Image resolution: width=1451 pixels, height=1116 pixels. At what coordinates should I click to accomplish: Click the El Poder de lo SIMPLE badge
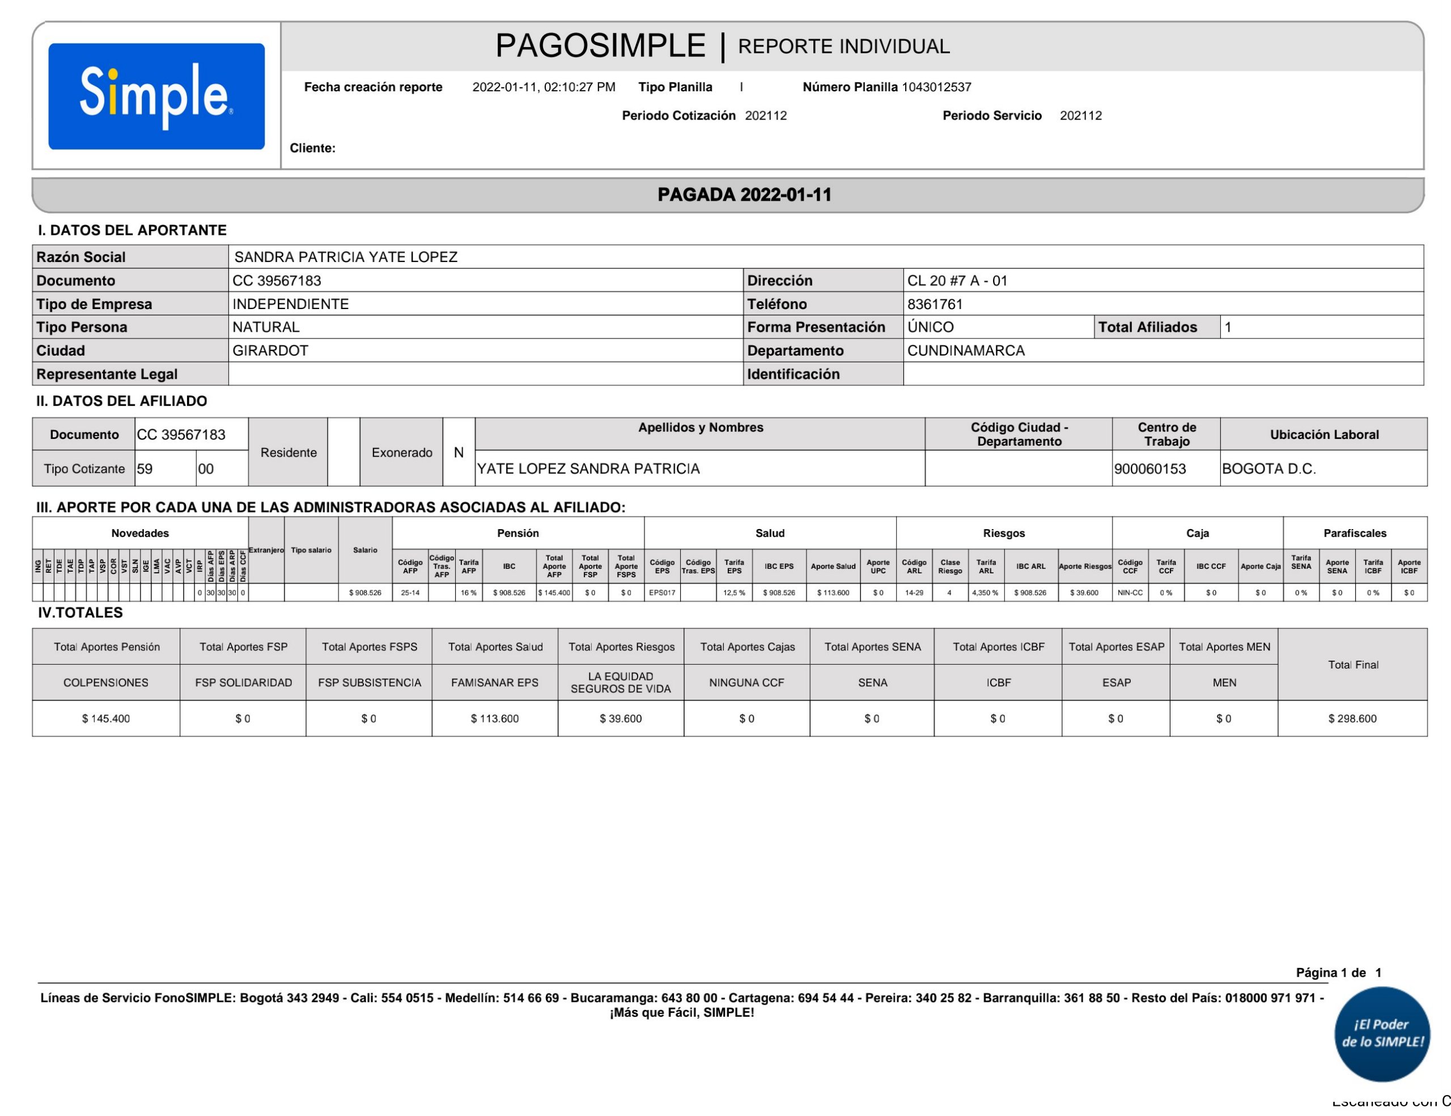(x=1381, y=1033)
